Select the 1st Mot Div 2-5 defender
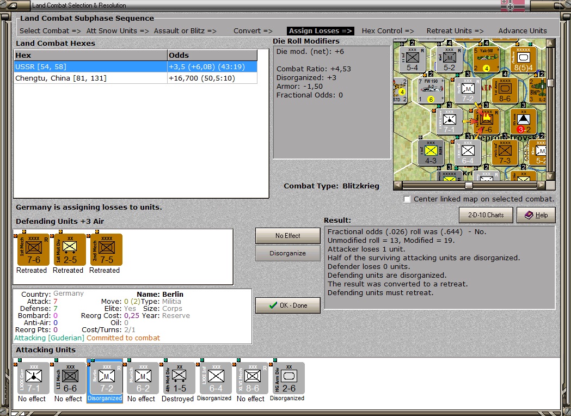 coord(70,249)
